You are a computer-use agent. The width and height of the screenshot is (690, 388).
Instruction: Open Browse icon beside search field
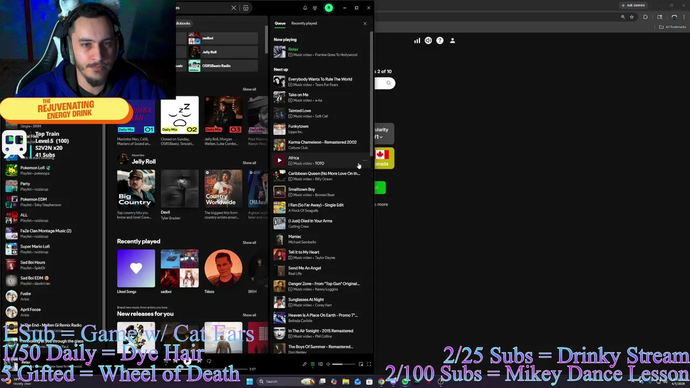[x=246, y=8]
